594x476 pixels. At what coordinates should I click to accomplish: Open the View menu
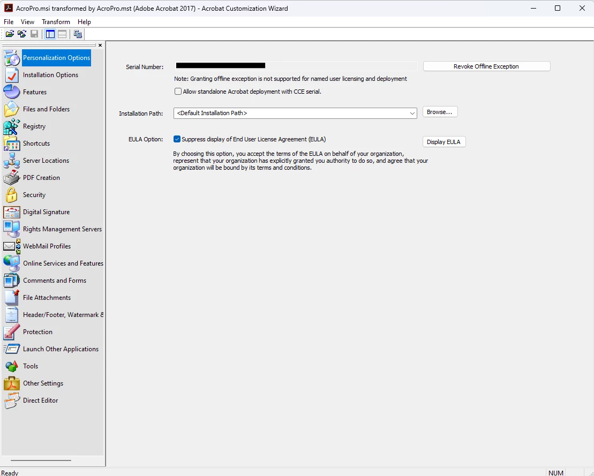coord(27,21)
